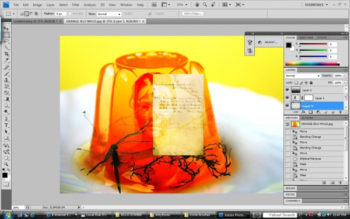The image size is (350, 219).
Task: Select the Hand tool in toolbox
Action: 6,158
